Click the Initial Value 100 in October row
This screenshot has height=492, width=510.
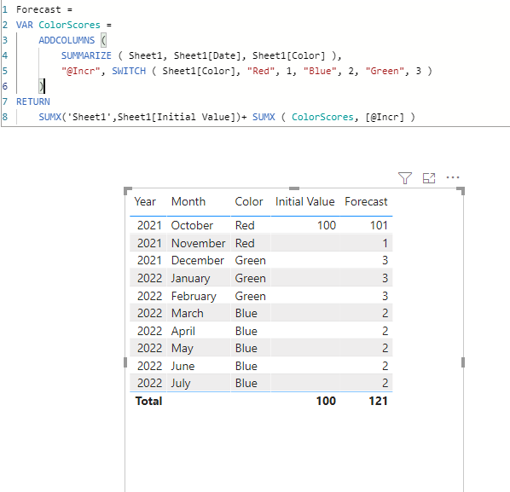point(327,225)
